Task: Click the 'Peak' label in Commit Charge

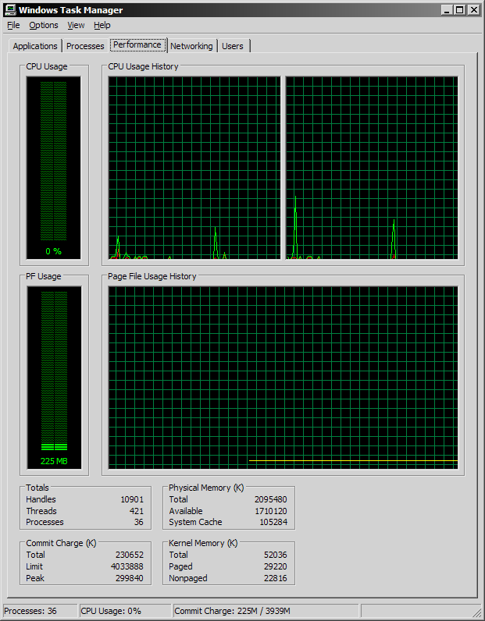Action: coord(35,578)
